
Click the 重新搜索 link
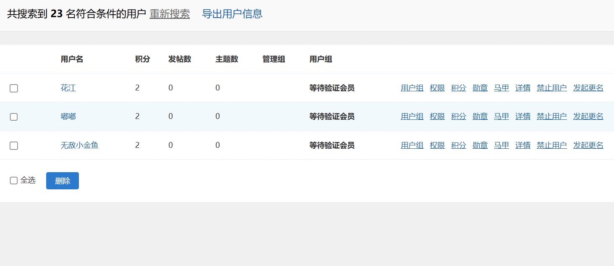(x=170, y=14)
